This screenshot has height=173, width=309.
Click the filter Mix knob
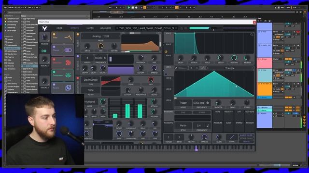click(x=101, y=46)
